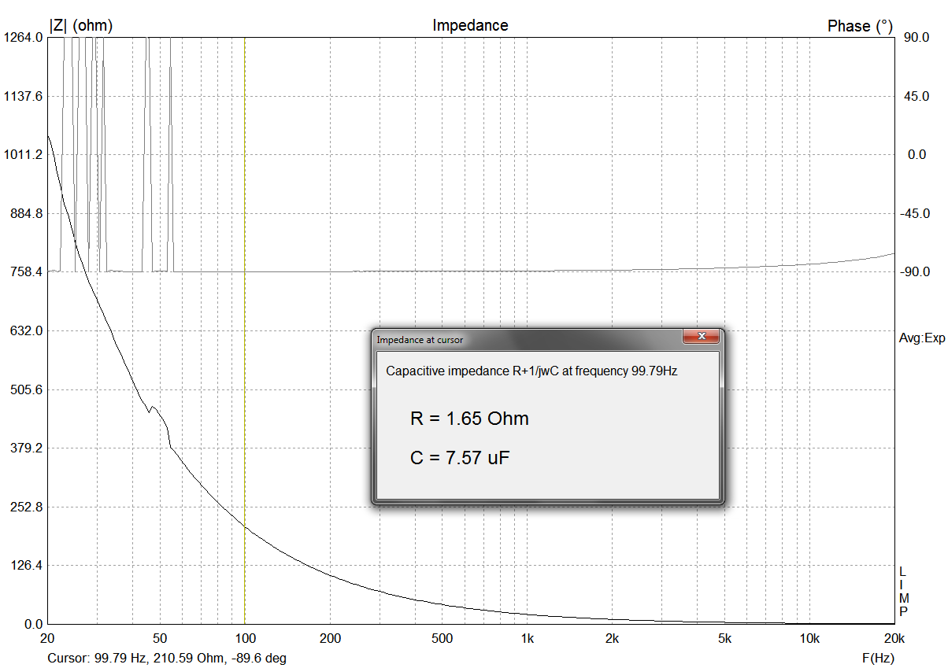Click the -90.0 phase scale value
This screenshot has width=948, height=668.
(x=916, y=272)
